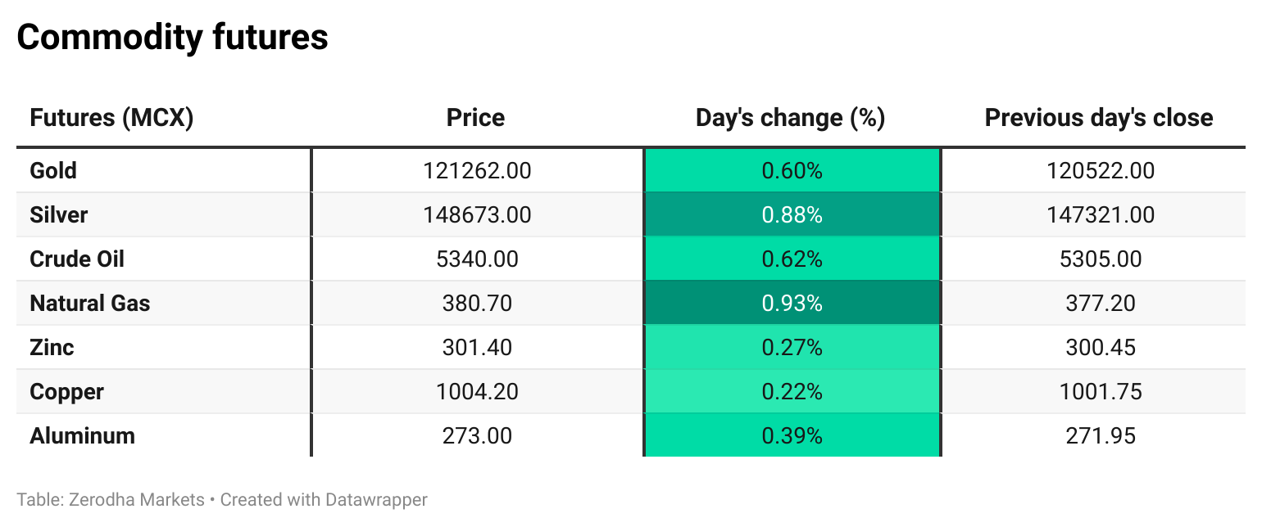
Task: Click the Zinc row label
Action: point(52,348)
